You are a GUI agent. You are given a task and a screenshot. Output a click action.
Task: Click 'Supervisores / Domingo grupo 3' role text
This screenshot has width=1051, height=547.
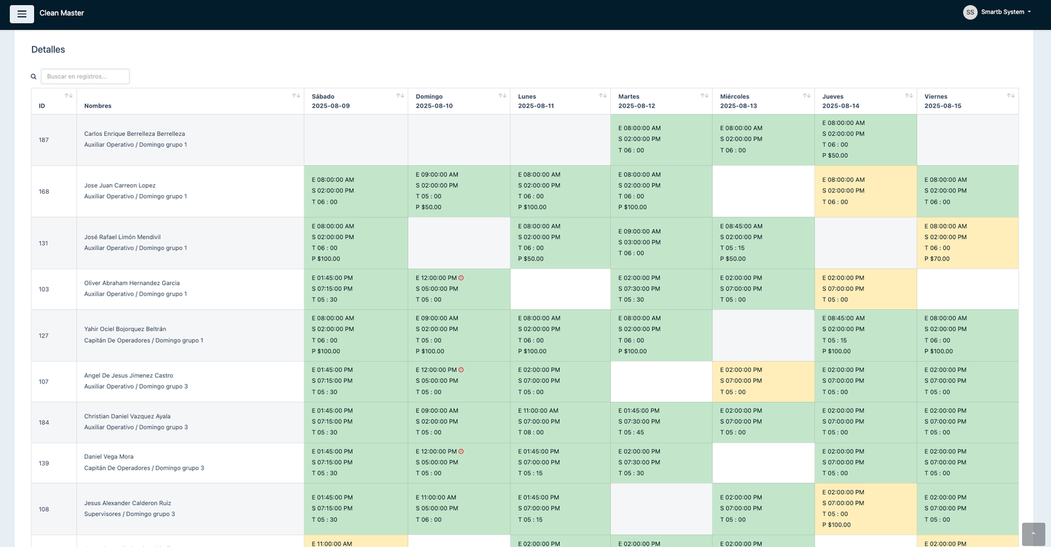click(129, 514)
